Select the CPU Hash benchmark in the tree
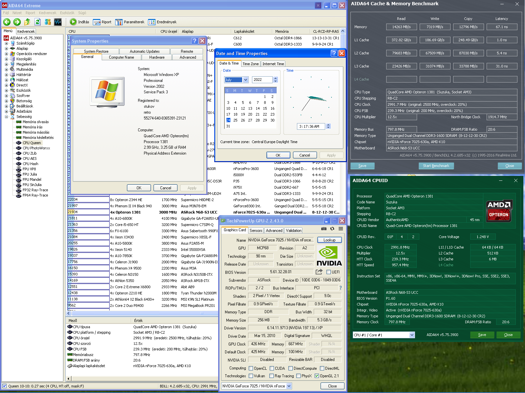Screen dimensions: 525x393 [30, 164]
